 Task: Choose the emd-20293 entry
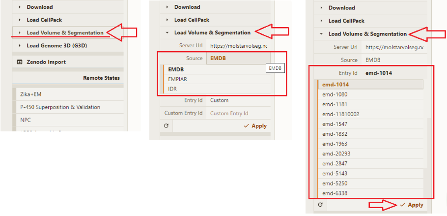coord(336,154)
